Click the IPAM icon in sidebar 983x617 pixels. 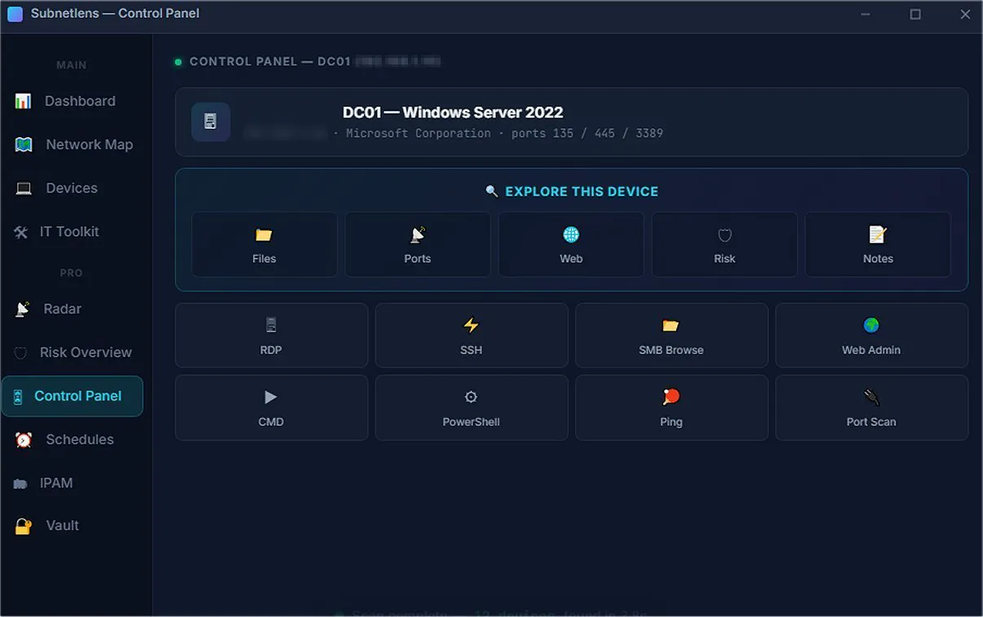coord(20,484)
